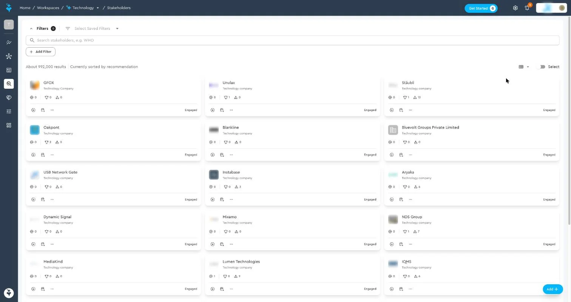Viewport: 571px width, 302px height.
Task: Open the user profile menu
Action: (551, 8)
